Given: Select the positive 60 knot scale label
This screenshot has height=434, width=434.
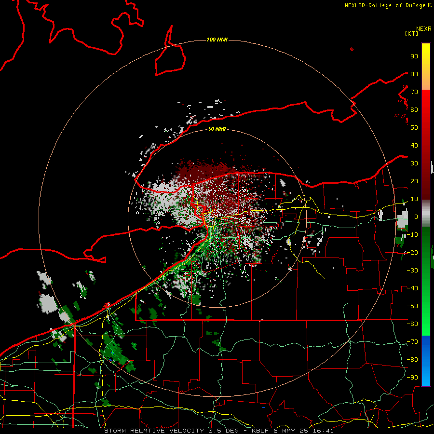Looking at the screenshot, I should click(x=414, y=110).
